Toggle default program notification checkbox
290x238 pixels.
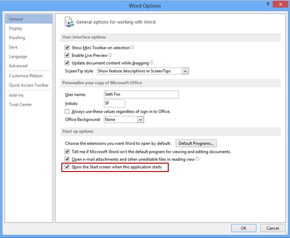pyautogui.click(x=67, y=152)
